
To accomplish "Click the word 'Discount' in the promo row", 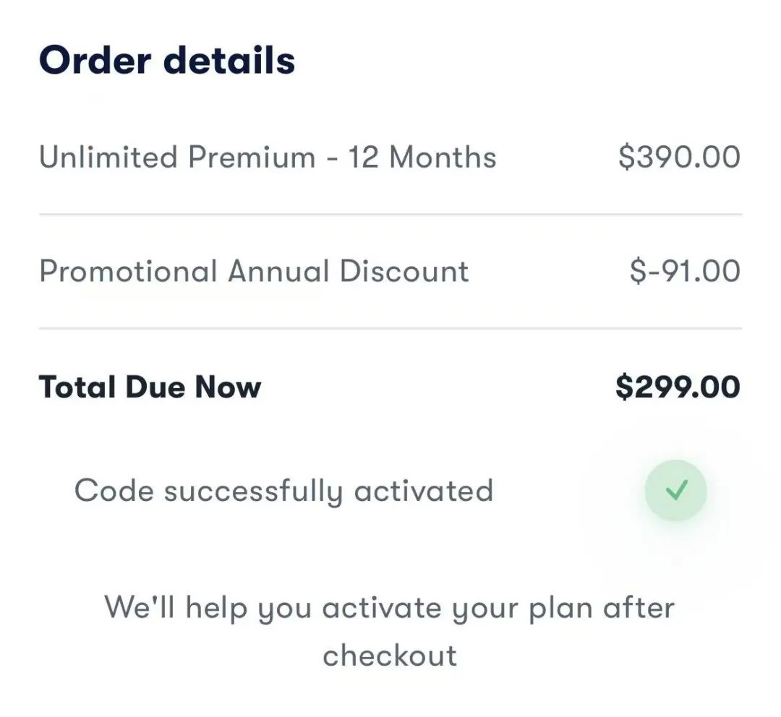I will point(404,271).
